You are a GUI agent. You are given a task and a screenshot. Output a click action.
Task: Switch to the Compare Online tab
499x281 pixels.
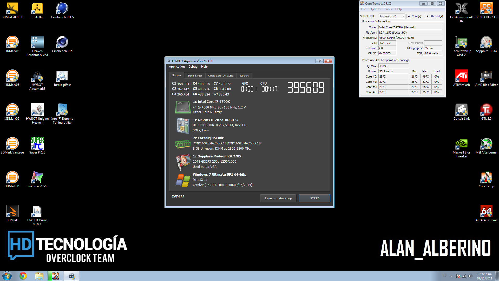click(221, 75)
